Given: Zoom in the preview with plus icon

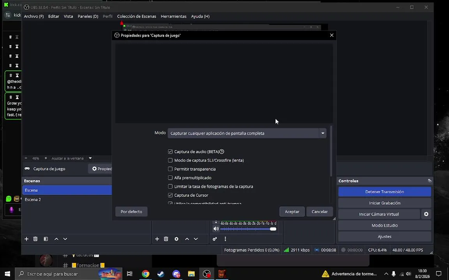Looking at the screenshot, I should click(x=46, y=158).
